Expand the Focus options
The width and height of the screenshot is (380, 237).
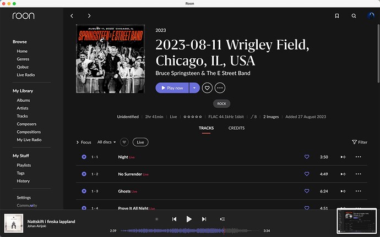click(x=84, y=142)
